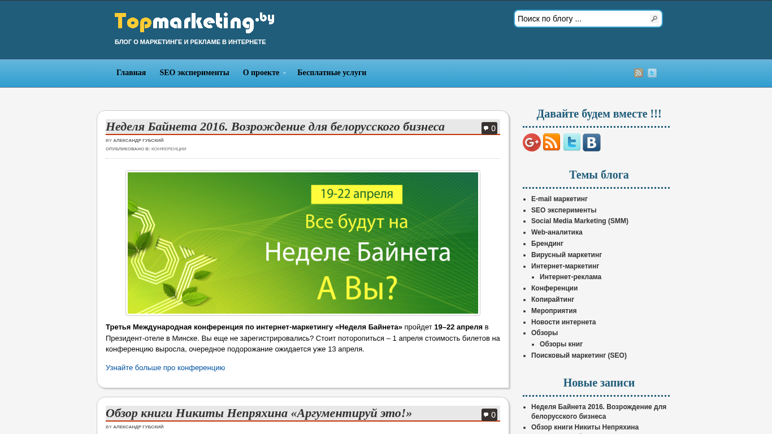Open Google+ icon in sidebar
This screenshot has height=434, width=772.
point(532,142)
